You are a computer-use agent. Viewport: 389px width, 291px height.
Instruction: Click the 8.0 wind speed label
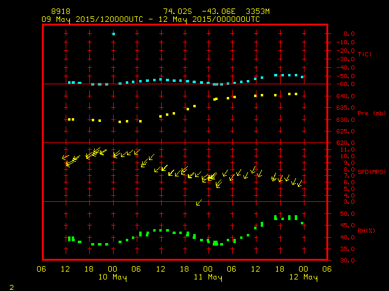point(349,170)
